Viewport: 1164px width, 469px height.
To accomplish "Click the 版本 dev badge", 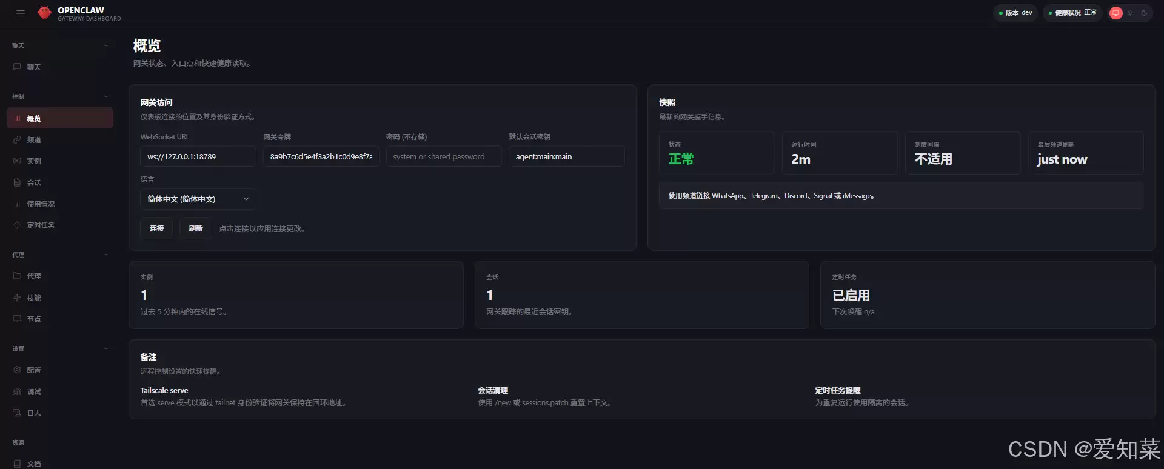I will (1015, 13).
